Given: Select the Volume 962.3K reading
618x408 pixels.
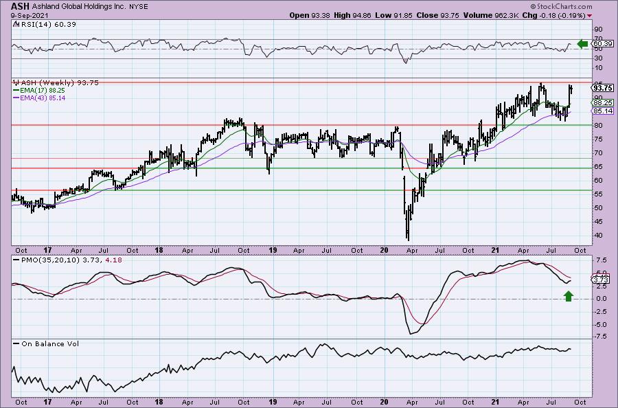Looking at the screenshot, I should 491,15.
